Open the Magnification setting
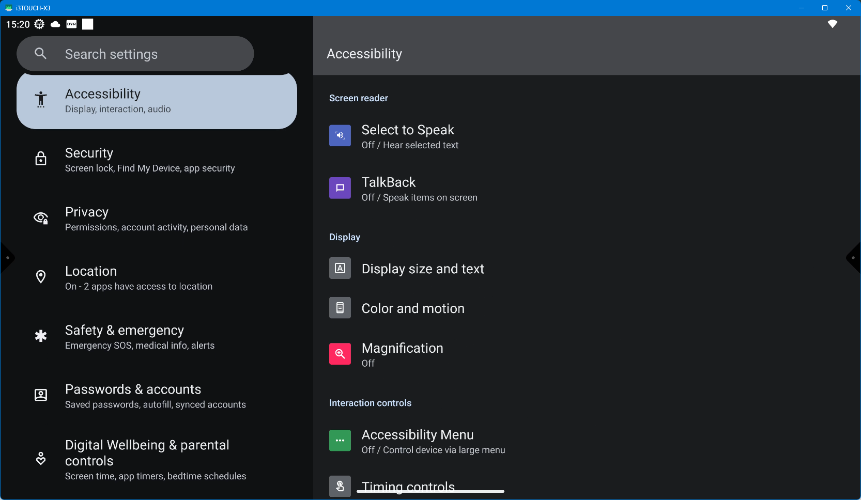 point(402,354)
